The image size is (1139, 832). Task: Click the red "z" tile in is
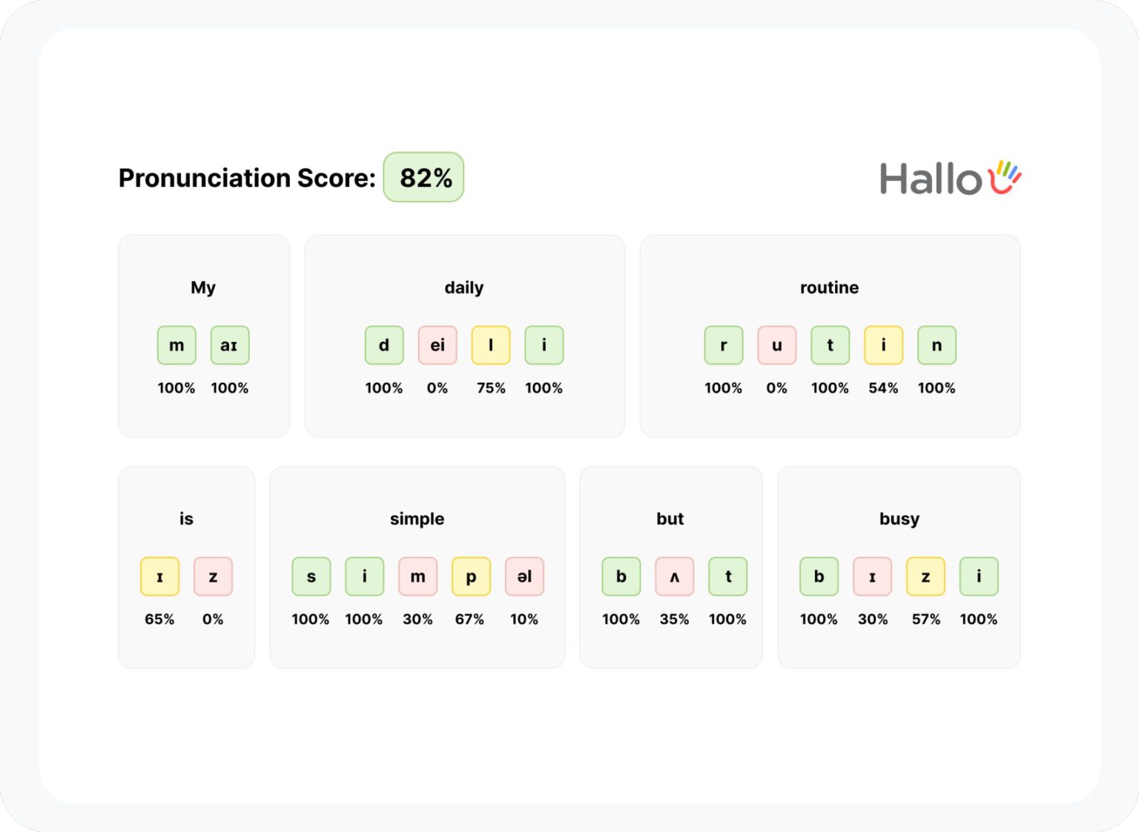tap(213, 576)
